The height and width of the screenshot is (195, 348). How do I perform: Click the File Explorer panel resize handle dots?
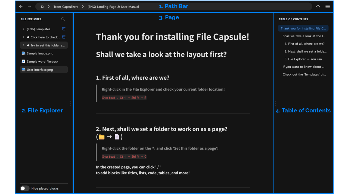[x=70, y=103]
